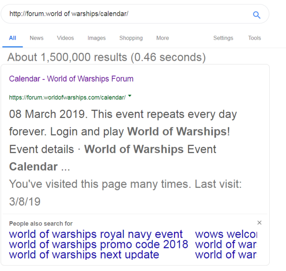This screenshot has height=271, width=286.
Task: Show the search Tools options
Action: pos(254,38)
